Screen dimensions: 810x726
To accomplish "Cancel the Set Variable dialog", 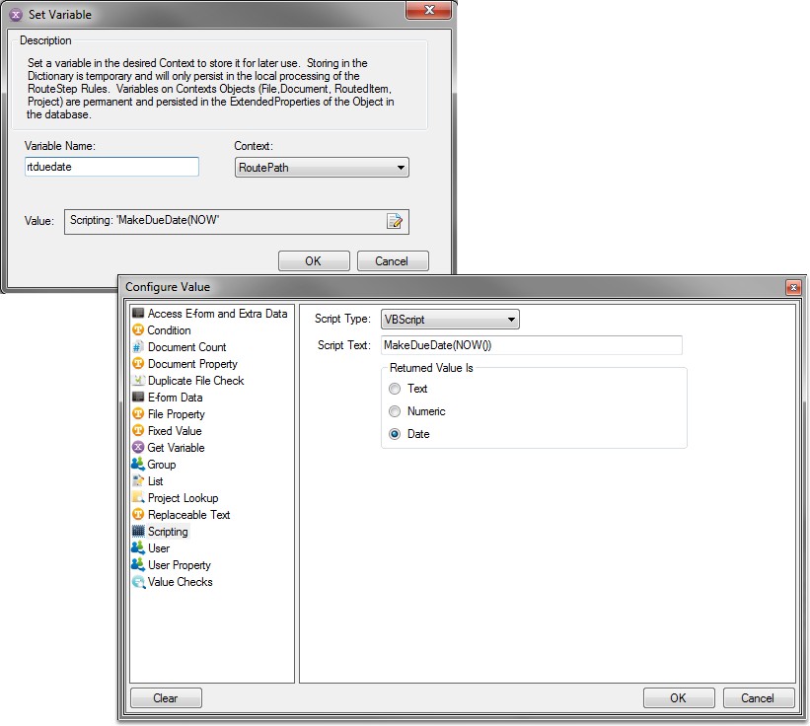I will pyautogui.click(x=392, y=261).
